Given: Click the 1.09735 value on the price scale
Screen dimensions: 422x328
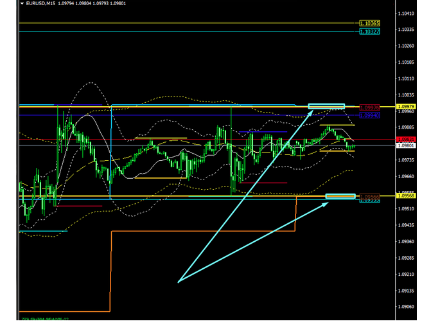Looking at the screenshot, I should pyautogui.click(x=406, y=160).
